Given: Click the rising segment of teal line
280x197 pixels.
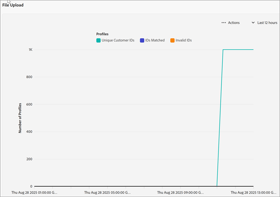Looking at the screenshot, I should coord(220,118).
